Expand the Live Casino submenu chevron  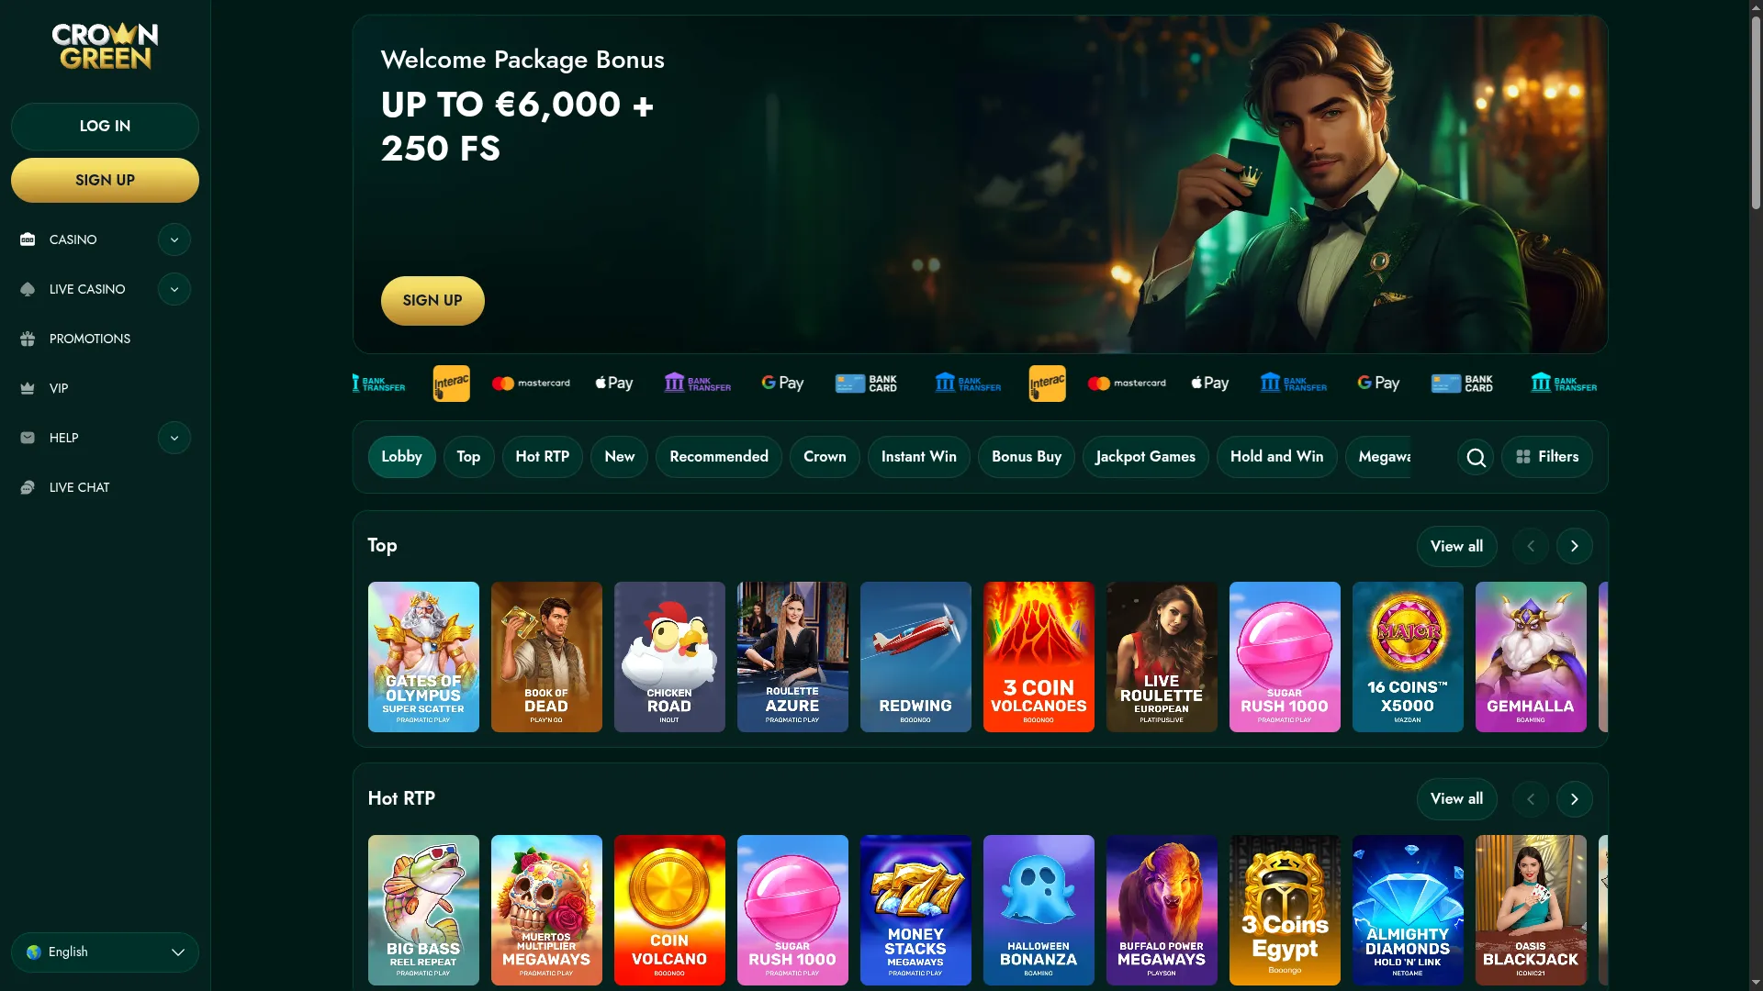click(x=174, y=289)
